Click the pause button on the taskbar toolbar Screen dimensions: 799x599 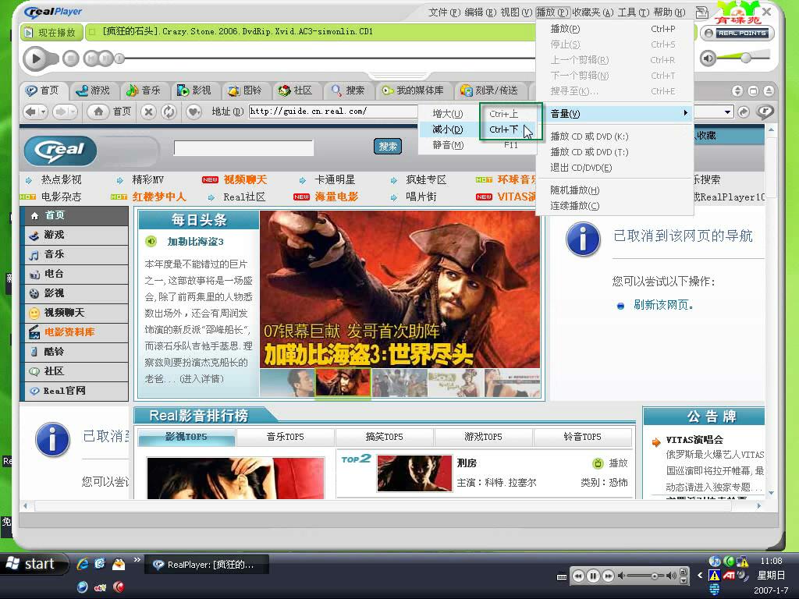click(x=593, y=576)
